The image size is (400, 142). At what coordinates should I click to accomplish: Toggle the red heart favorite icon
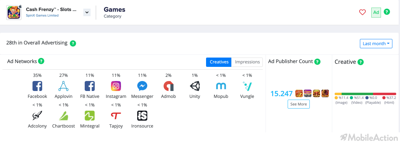pos(362,12)
